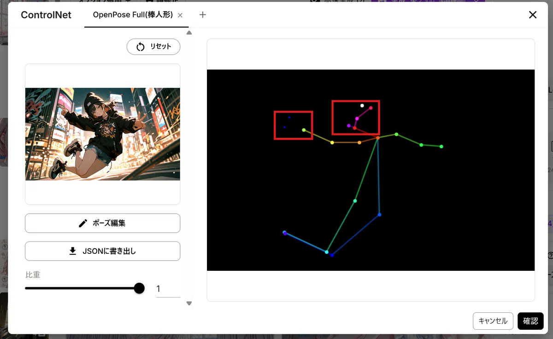Add a new ControlNet tab with plus icon

(x=203, y=15)
